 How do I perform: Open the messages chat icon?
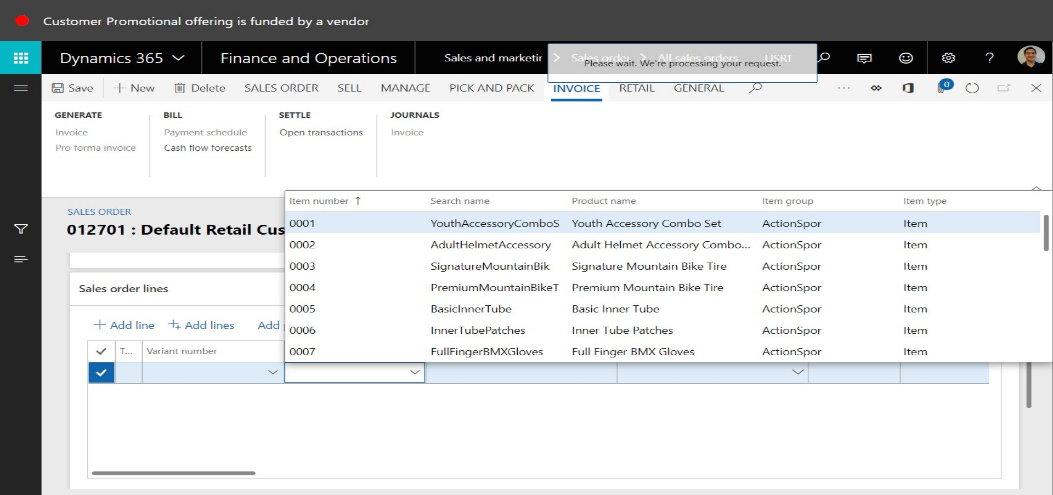(864, 58)
